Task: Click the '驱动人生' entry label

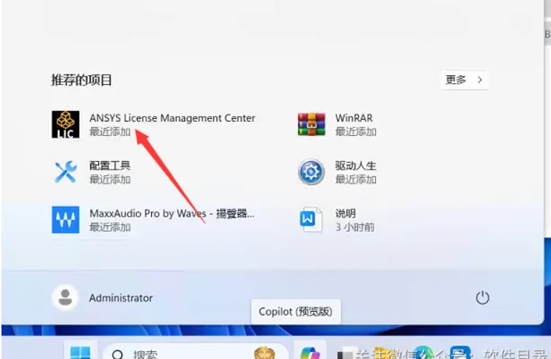Action: click(x=355, y=166)
